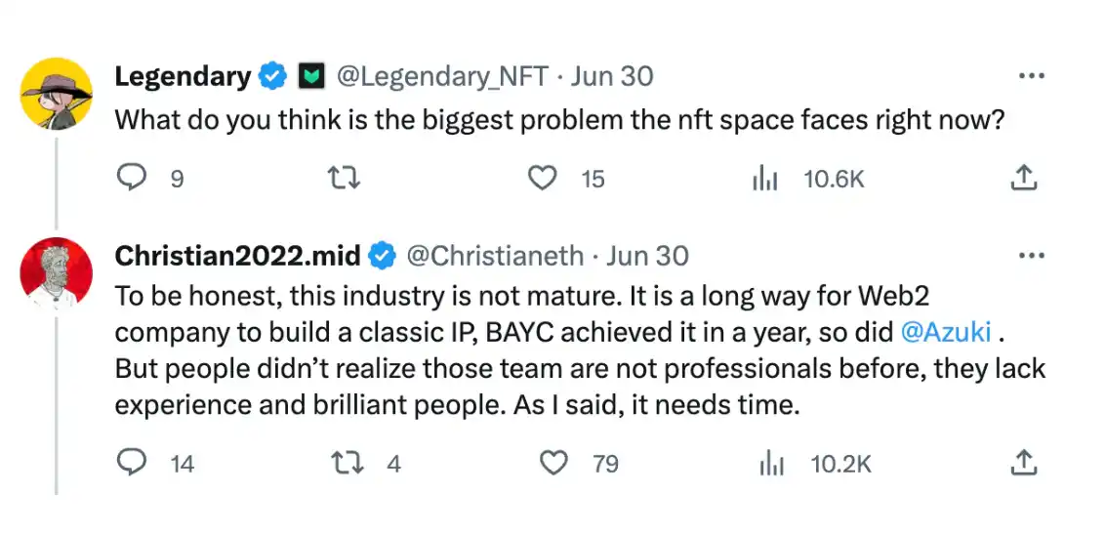Open Legendary's profile avatar
Image resolution: width=1105 pixels, height=534 pixels.
pos(57,93)
